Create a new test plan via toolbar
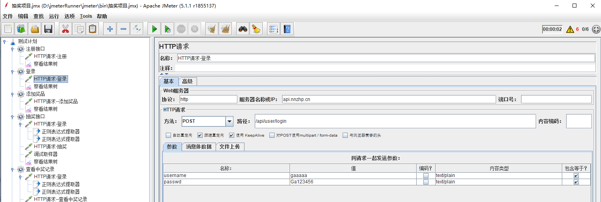 (8, 29)
